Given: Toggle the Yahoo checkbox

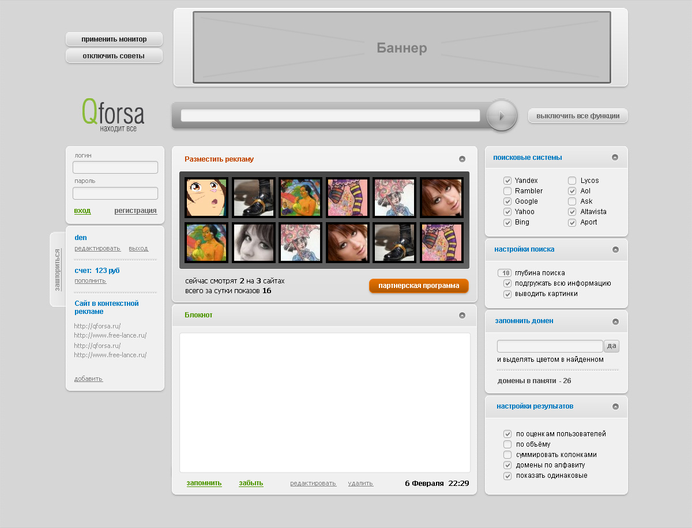Looking at the screenshot, I should pos(507,212).
